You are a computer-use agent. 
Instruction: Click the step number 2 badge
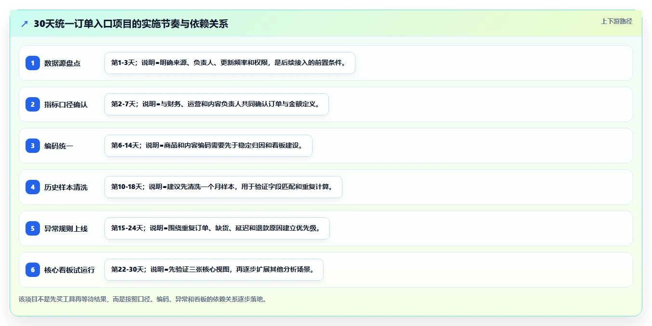coord(33,104)
